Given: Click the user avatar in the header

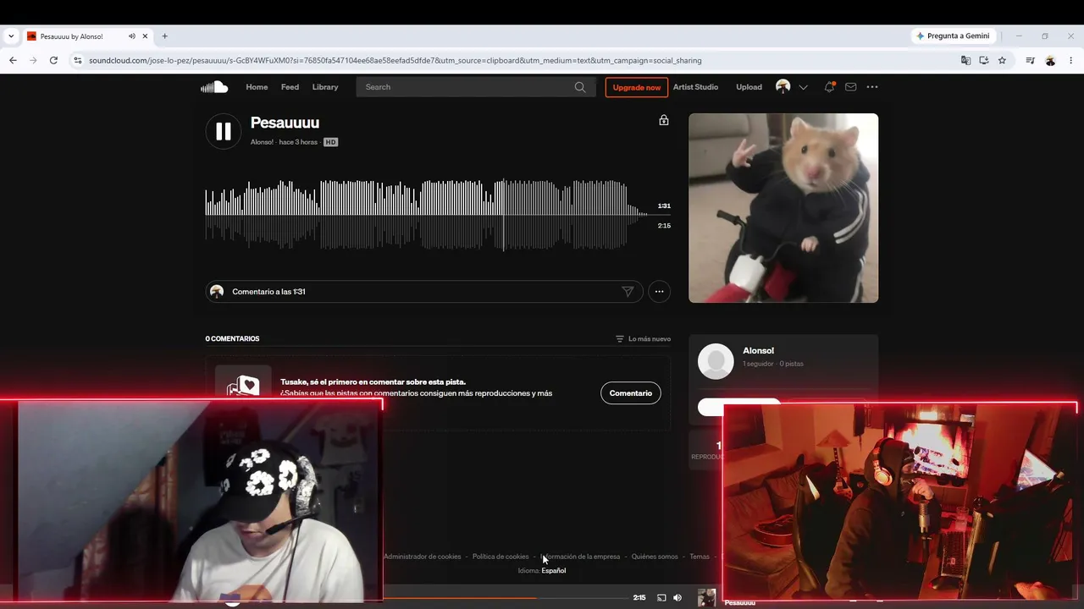Looking at the screenshot, I should pos(783,87).
